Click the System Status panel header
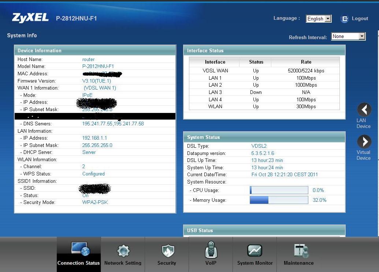 (264, 137)
